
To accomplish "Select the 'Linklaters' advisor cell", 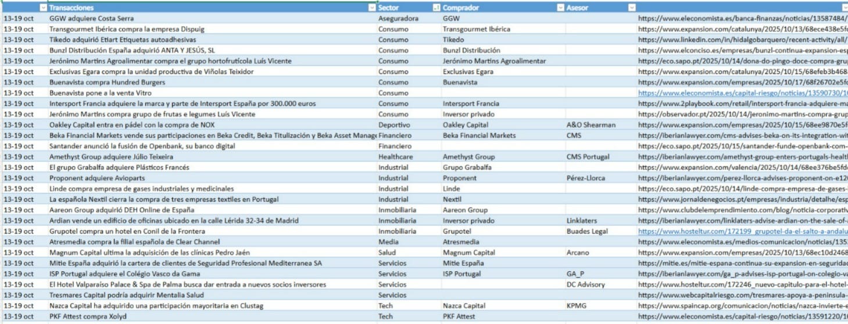I will pos(600,221).
